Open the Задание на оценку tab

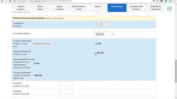point(21,8)
